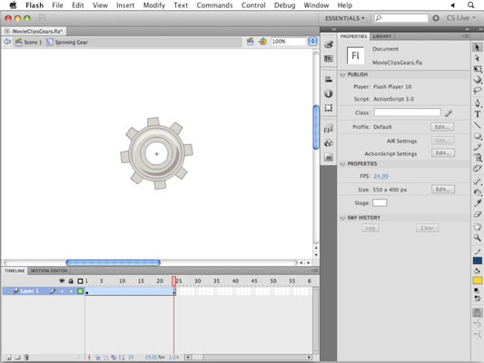Viewport: 484px width, 363px height.
Task: Switch to the MOTION EDITOR tab
Action: [x=49, y=270]
